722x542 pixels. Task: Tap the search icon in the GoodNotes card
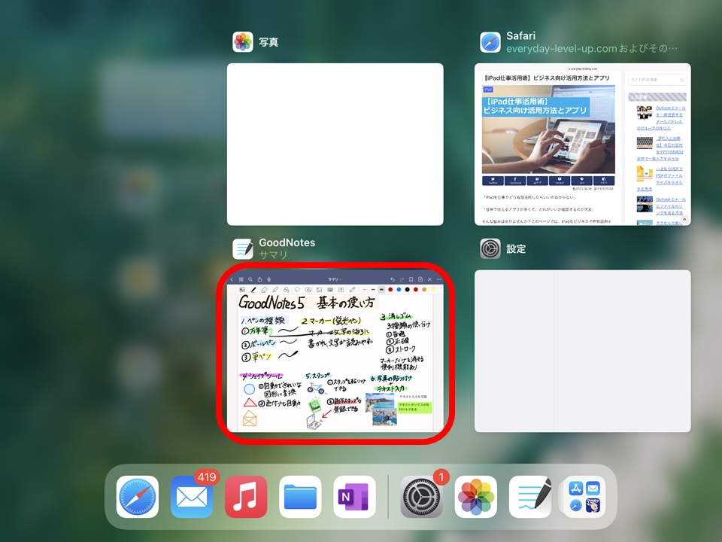[250, 279]
